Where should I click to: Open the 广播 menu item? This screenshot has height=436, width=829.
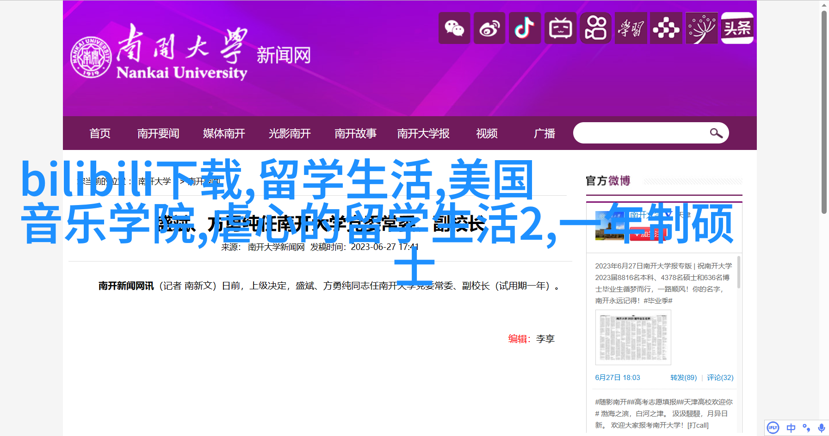tap(544, 134)
